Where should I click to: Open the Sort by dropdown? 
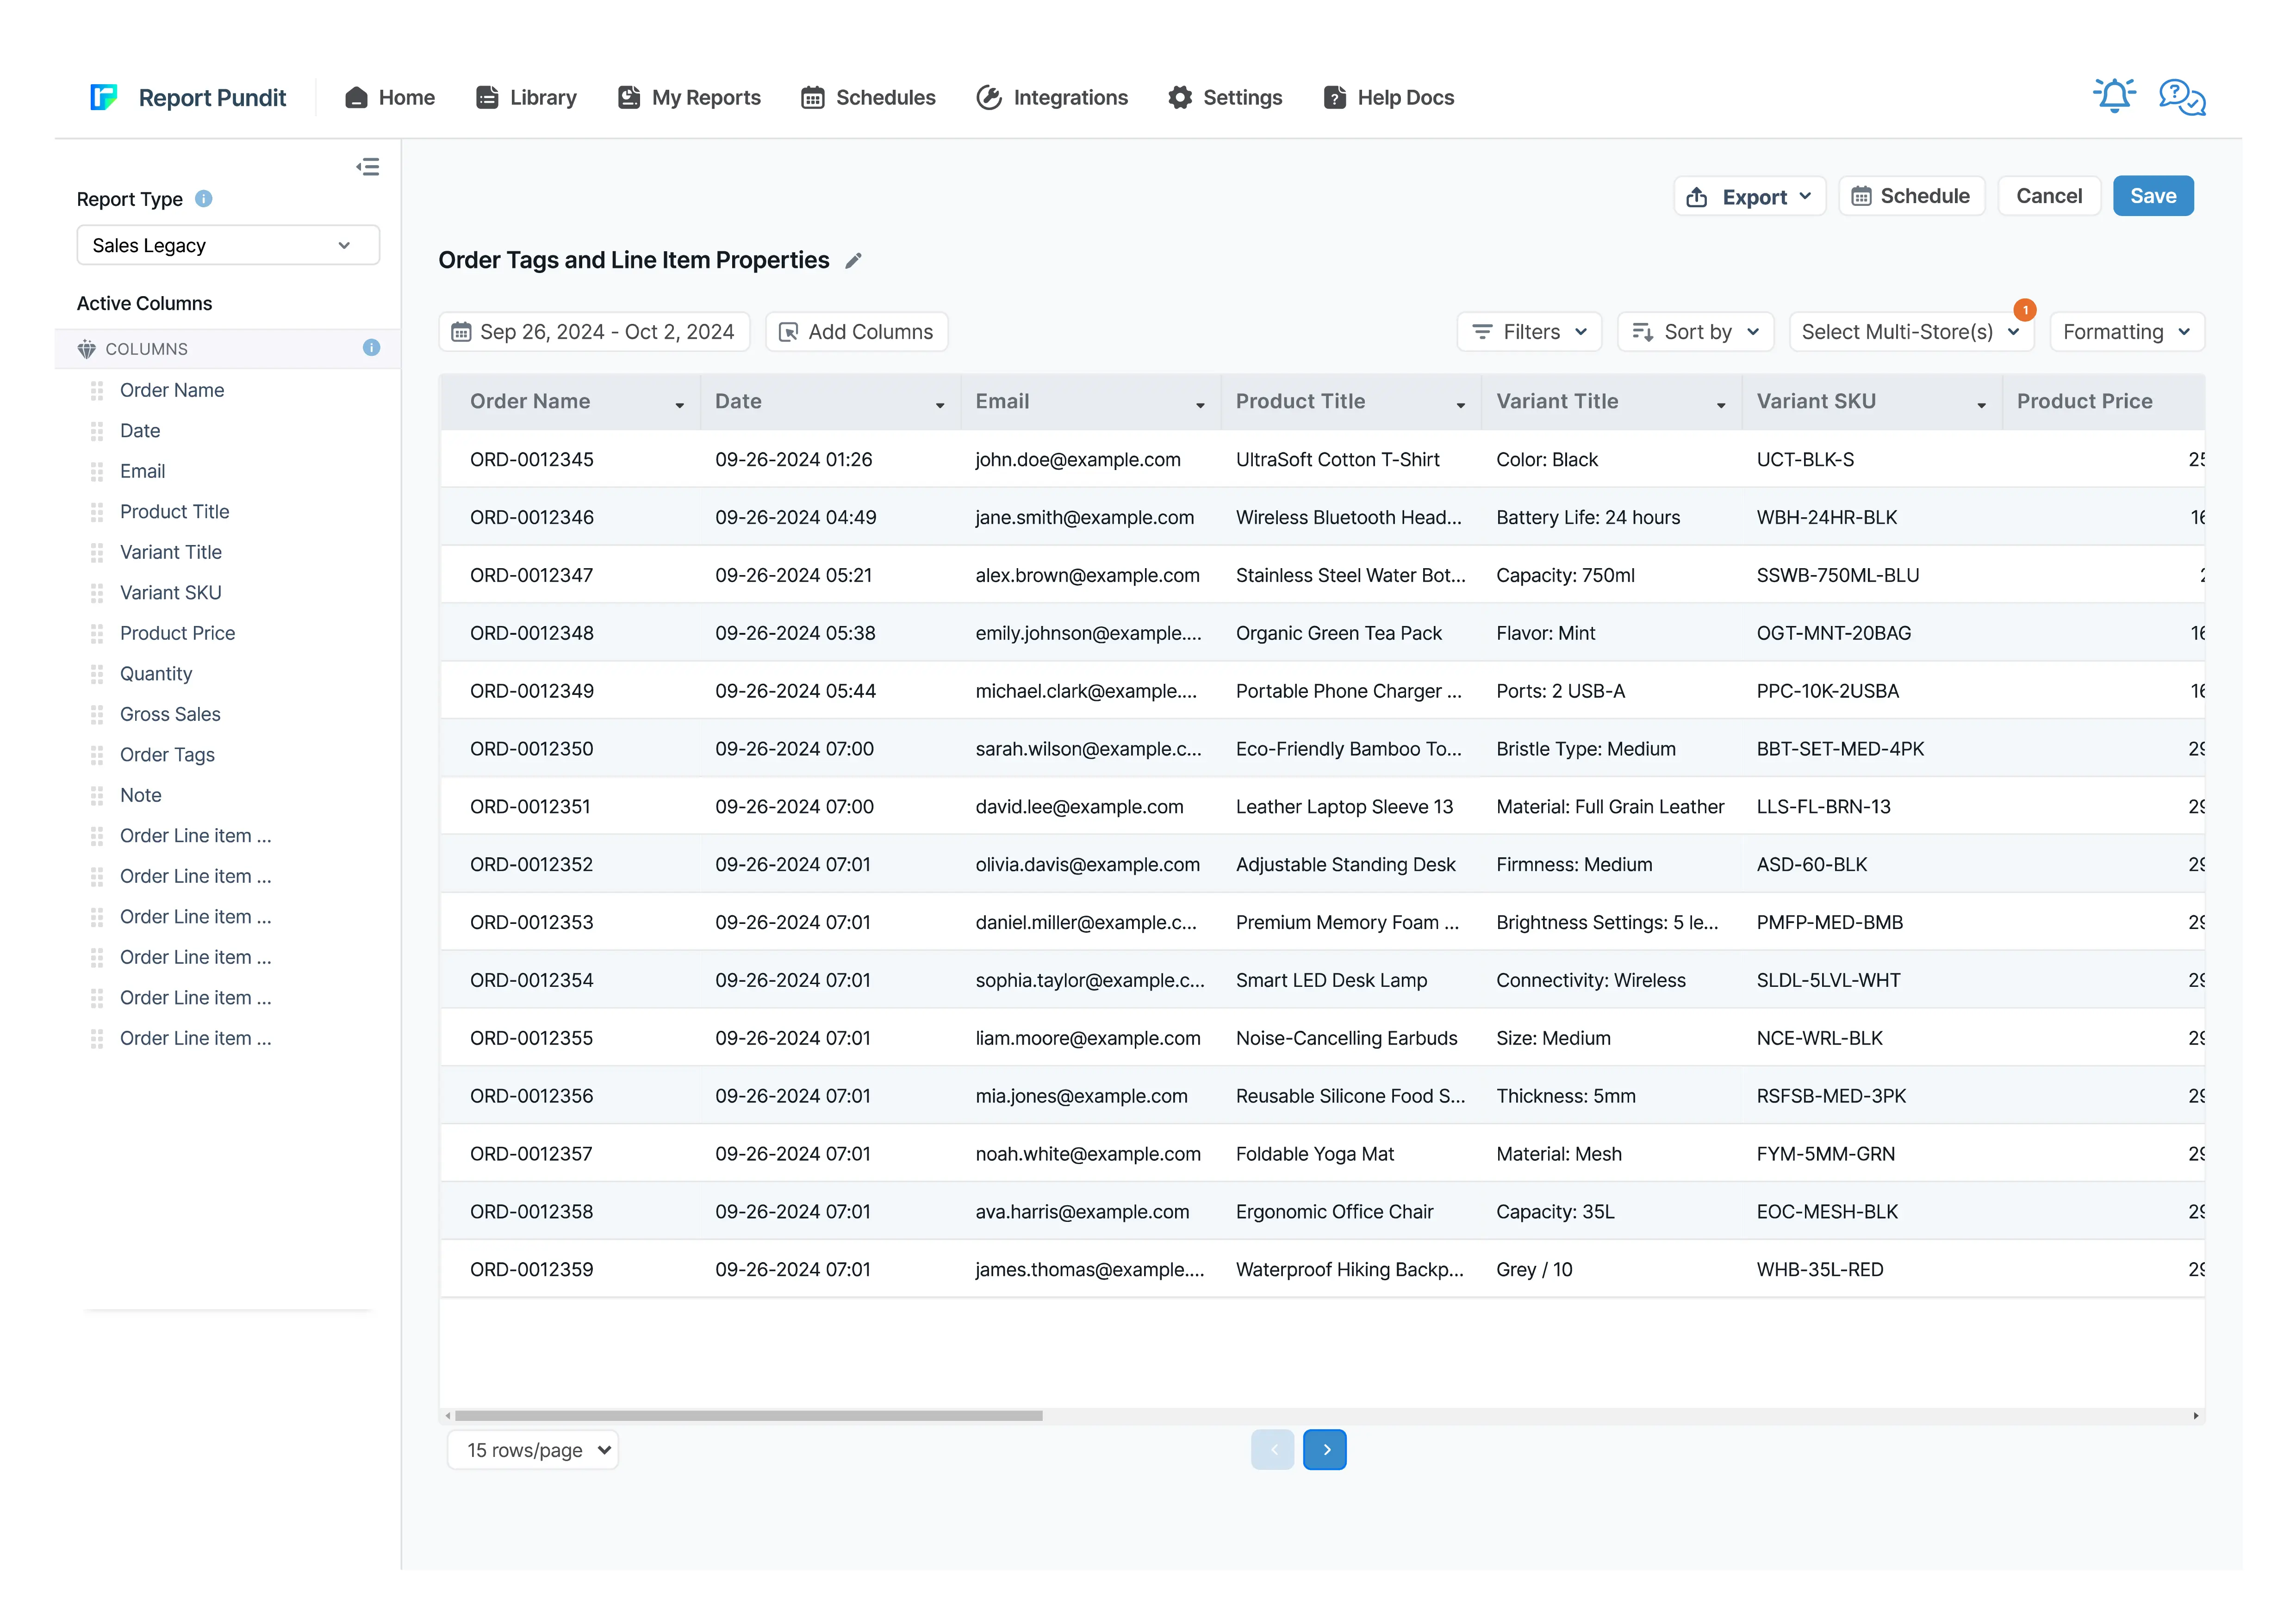[x=1696, y=332]
